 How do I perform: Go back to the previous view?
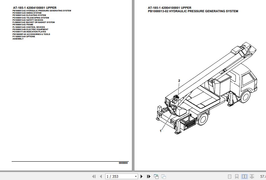coord(156,176)
